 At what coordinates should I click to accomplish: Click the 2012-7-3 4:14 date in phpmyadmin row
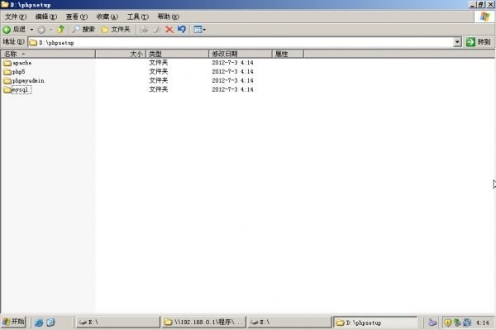pos(232,80)
